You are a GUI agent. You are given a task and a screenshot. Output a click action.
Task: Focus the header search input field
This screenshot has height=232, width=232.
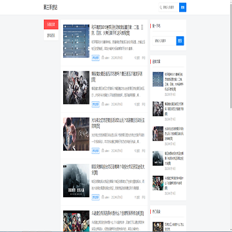coord(169,7)
